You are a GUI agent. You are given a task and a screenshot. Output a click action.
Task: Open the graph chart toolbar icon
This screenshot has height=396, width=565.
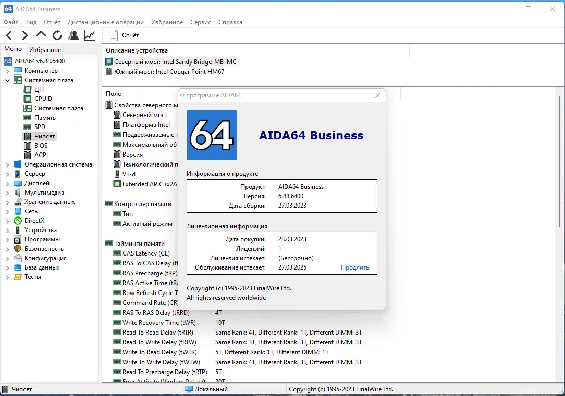pyautogui.click(x=90, y=35)
